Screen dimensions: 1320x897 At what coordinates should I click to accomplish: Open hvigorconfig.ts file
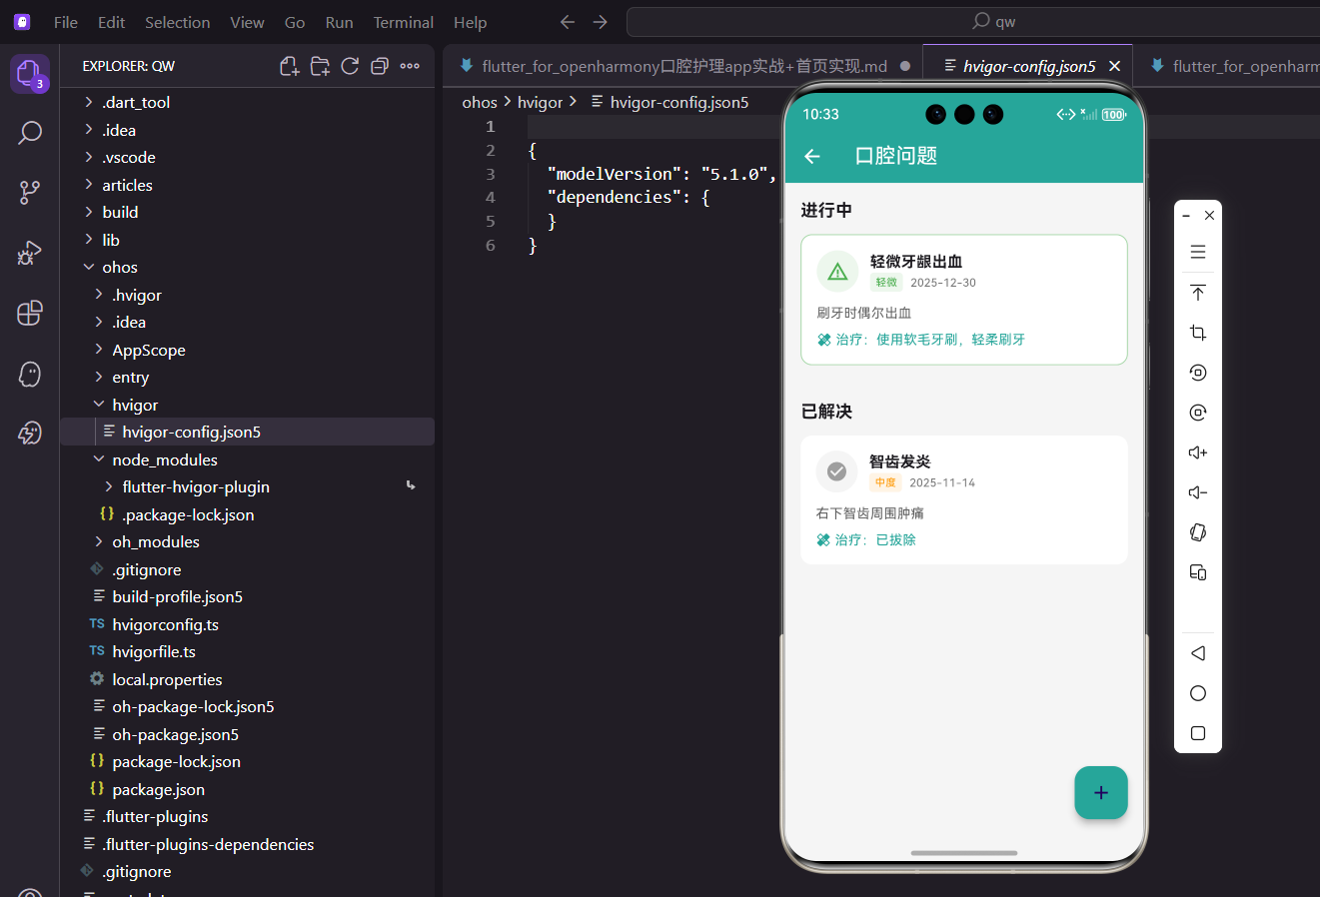point(247,624)
